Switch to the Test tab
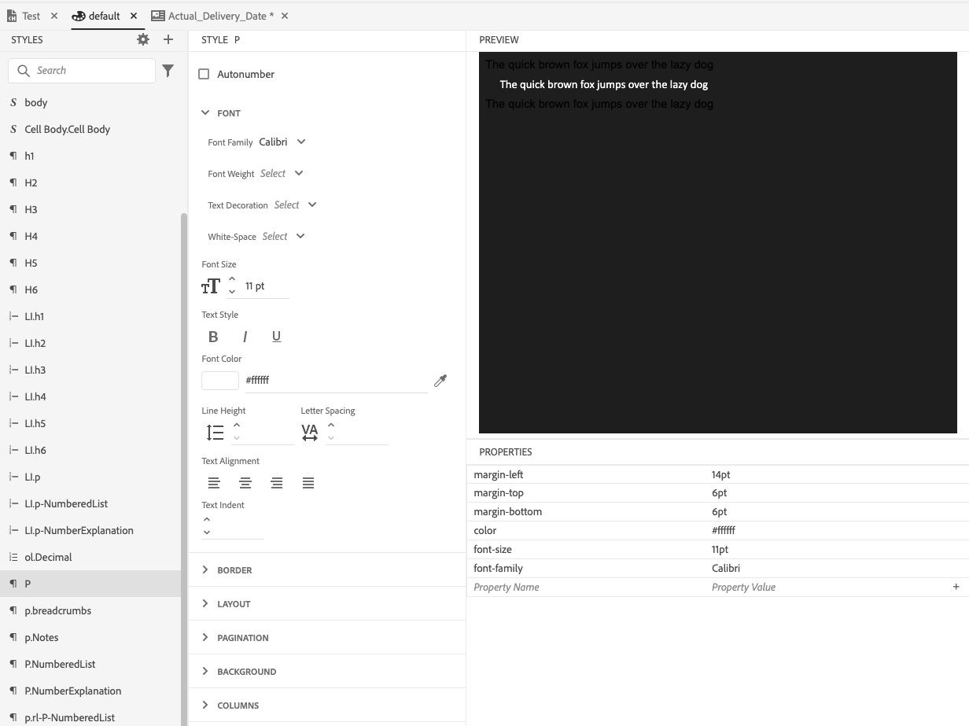Screen dimensions: 969x726 coord(31,14)
